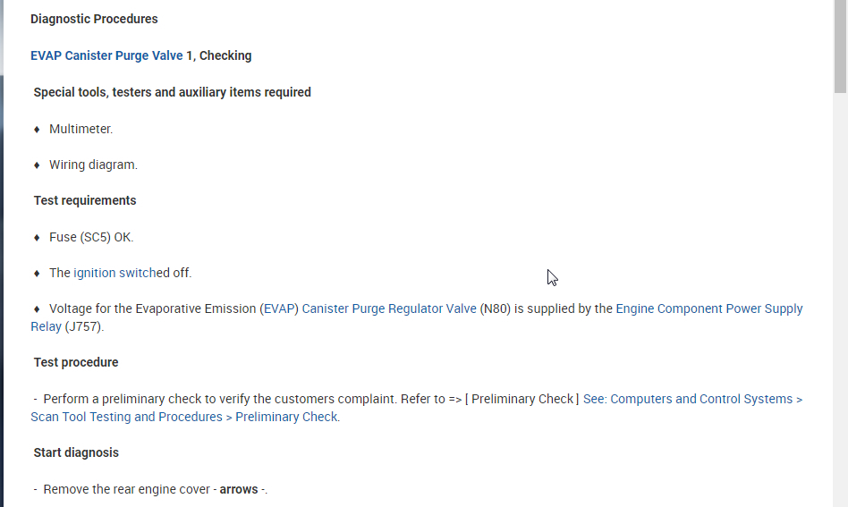Follow the See: Computers and Control Systems link
Image resolution: width=848 pixels, height=507 pixels.
click(691, 399)
